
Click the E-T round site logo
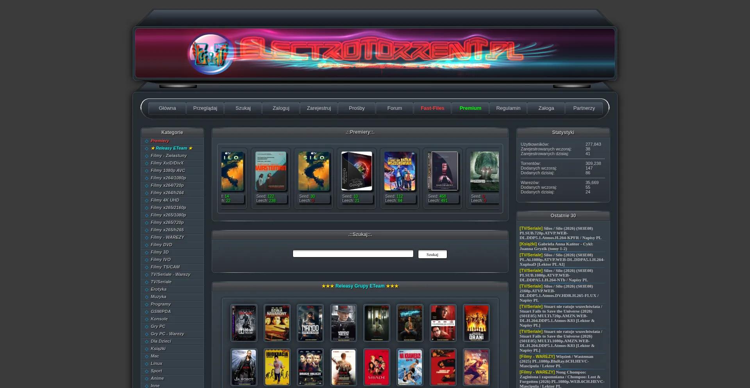[x=211, y=54]
